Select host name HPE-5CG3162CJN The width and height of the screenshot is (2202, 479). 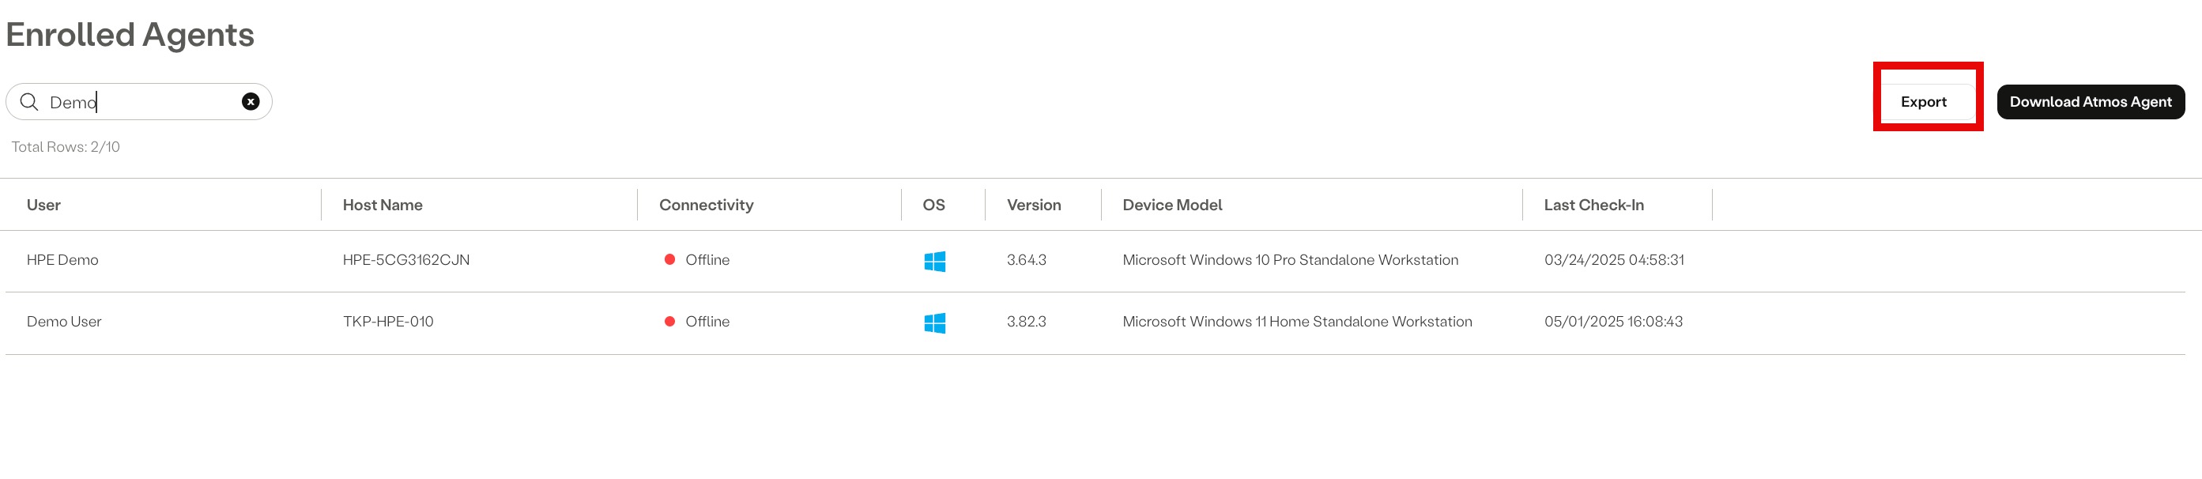click(x=406, y=260)
